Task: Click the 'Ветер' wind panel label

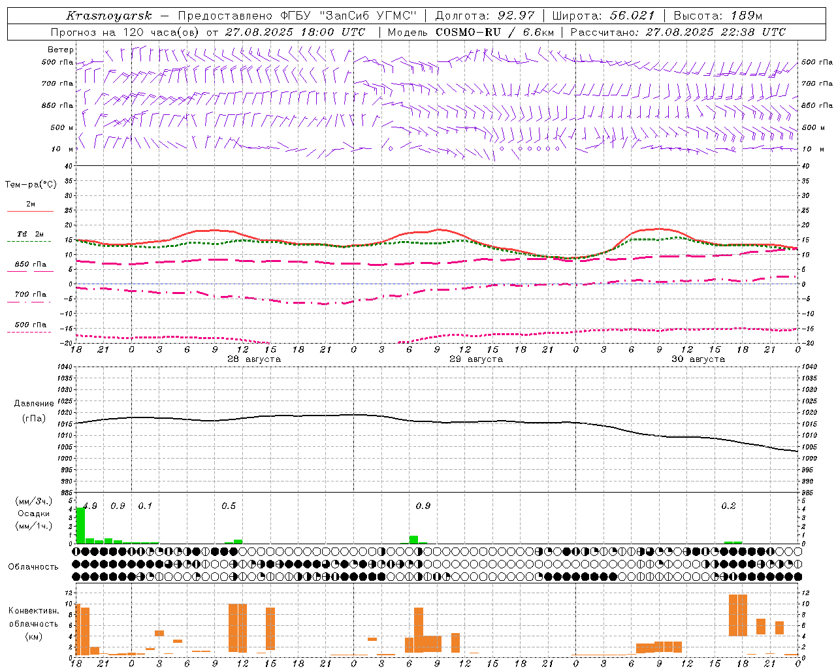Action: [61, 50]
